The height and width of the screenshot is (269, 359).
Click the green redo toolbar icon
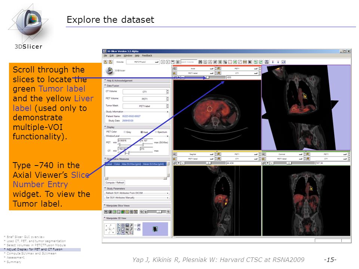261,62
